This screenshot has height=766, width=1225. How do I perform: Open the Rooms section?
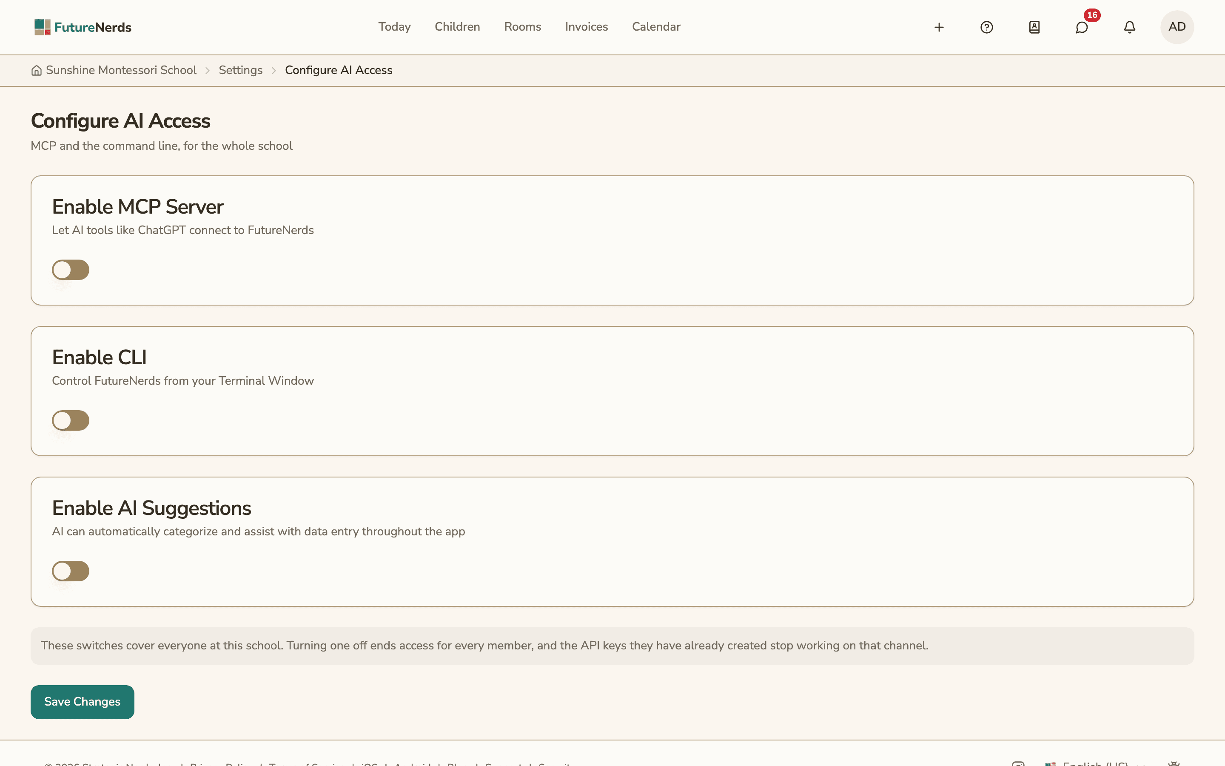pos(522,27)
